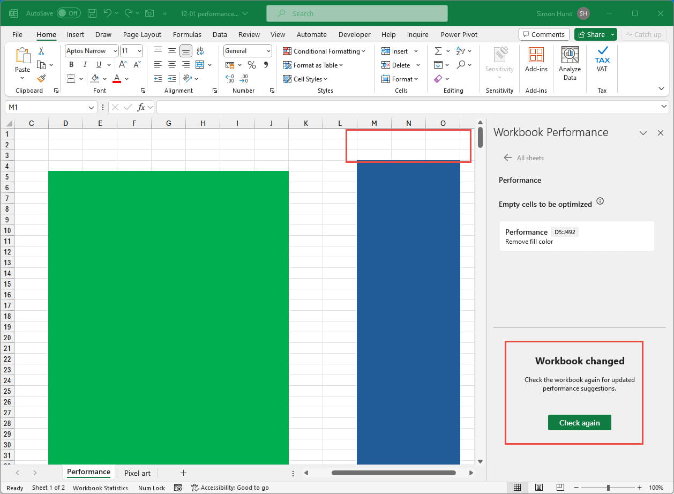This screenshot has height=494, width=674.
Task: Pick the red Font Color swatch
Action: (117, 79)
